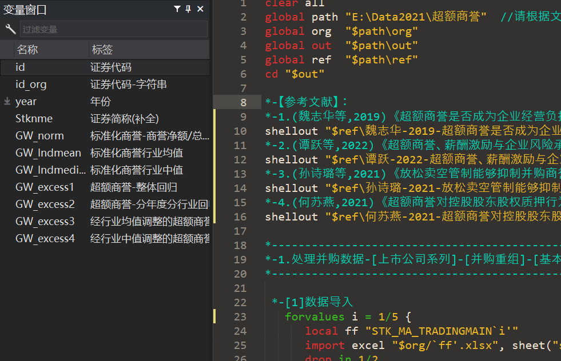
Task: Click label 证券代码-字符串
Action: [x=129, y=85]
